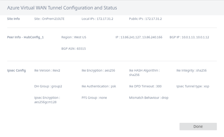Select 'Mismatch Behaviour : drop' text

click(149, 98)
